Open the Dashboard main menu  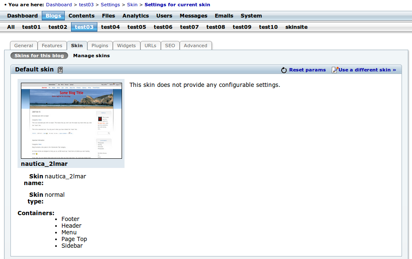[x=22, y=16]
